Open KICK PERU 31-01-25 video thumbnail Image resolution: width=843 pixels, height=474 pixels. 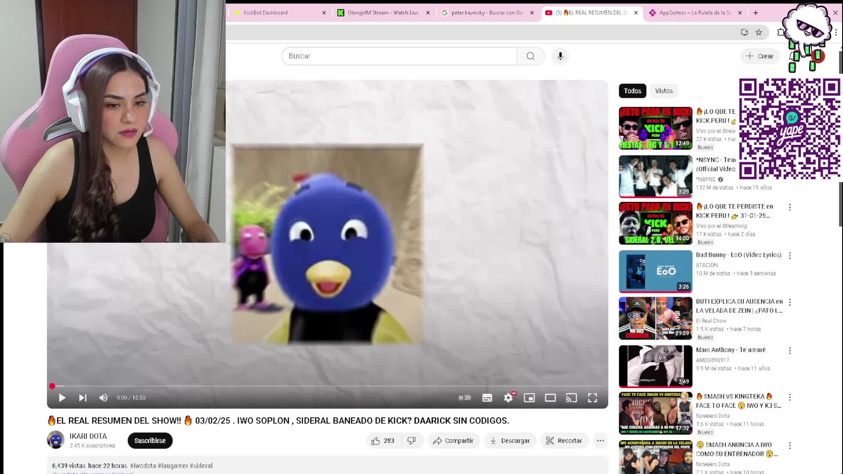tap(656, 223)
